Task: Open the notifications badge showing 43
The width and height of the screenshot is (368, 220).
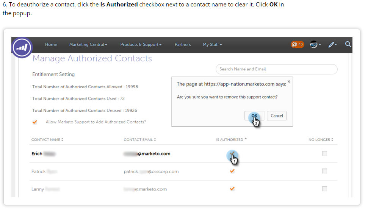Action: point(298,44)
